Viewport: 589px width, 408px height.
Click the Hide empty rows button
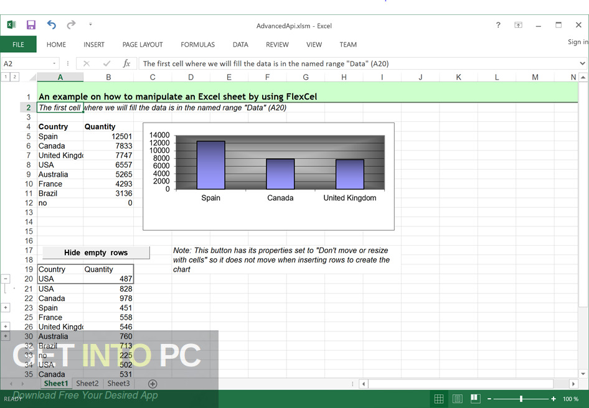(96, 253)
